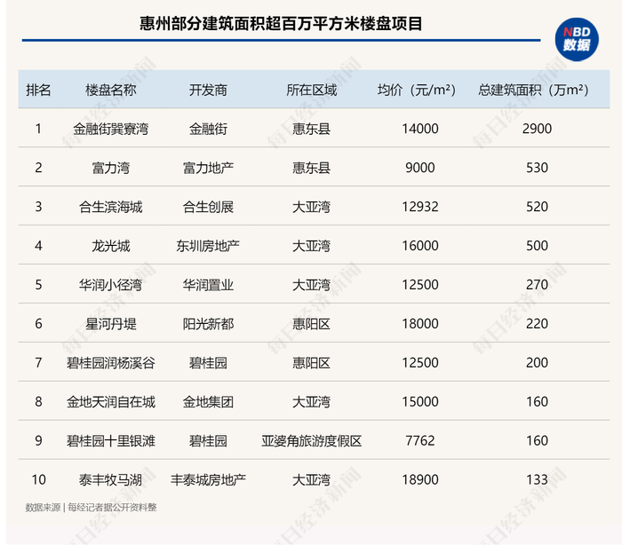Select the project name 泰丰牧马湖
Screen dimensions: 622x545
coord(111,480)
